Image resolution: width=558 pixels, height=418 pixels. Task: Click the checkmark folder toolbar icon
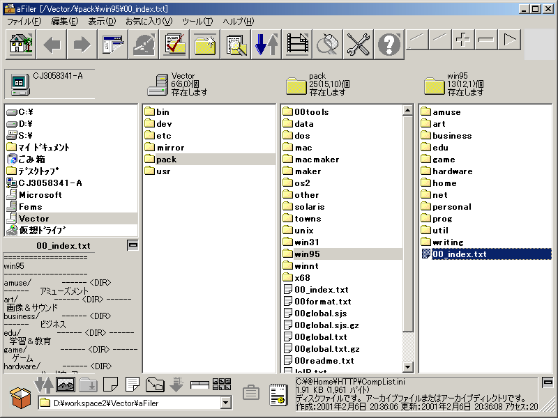coord(174,44)
